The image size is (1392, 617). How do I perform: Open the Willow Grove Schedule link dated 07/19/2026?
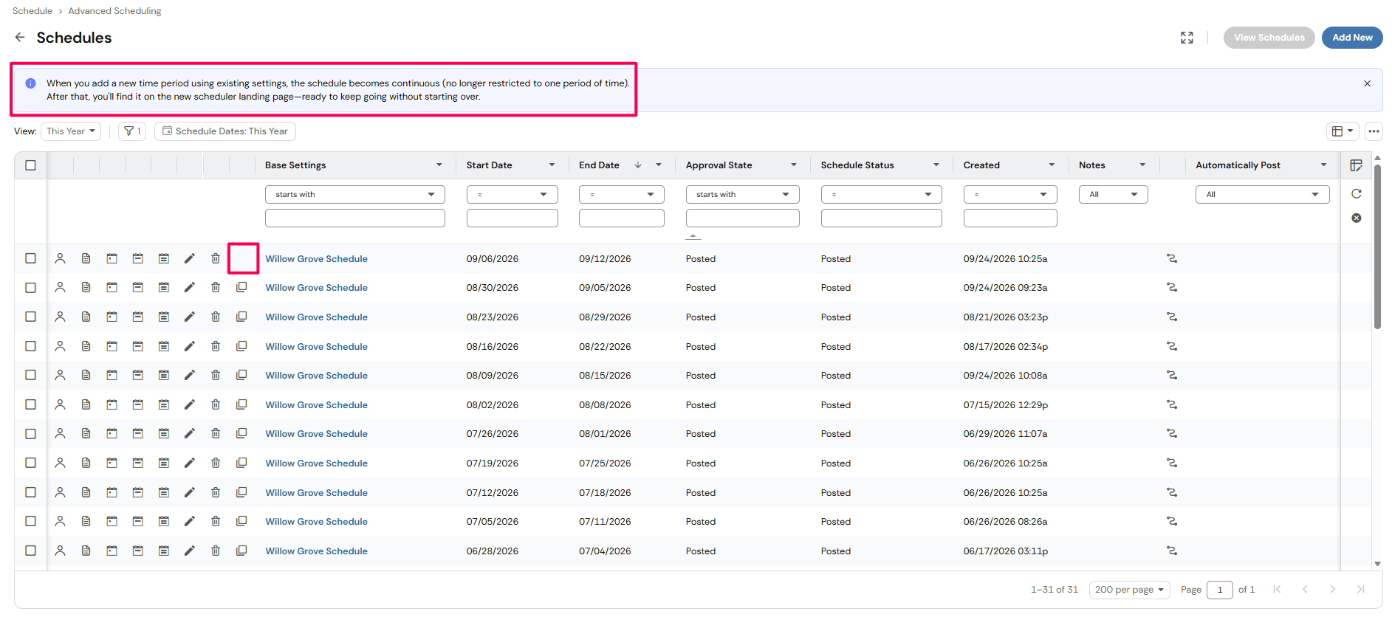317,463
